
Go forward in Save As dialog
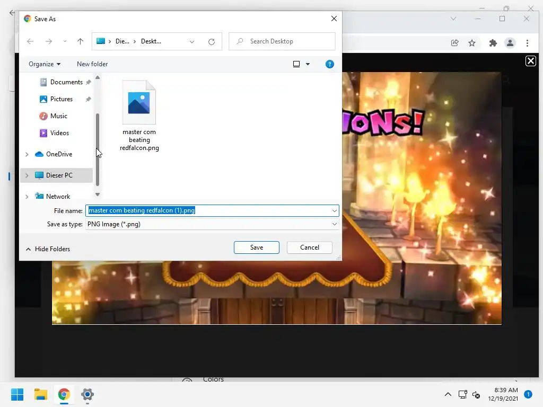click(x=48, y=41)
